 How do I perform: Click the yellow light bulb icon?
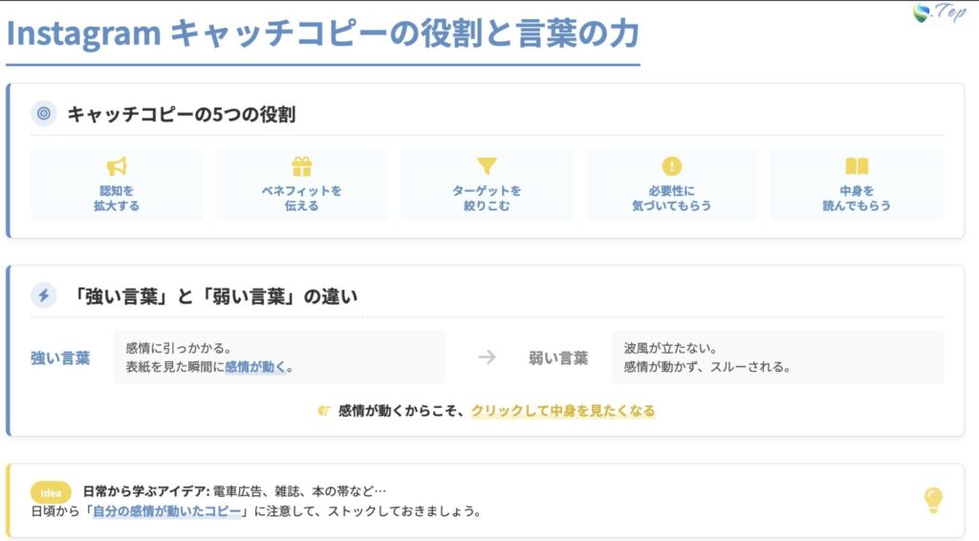pyautogui.click(x=933, y=499)
